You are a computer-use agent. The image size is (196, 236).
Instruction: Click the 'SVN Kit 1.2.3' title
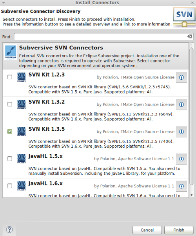(x=47, y=75)
